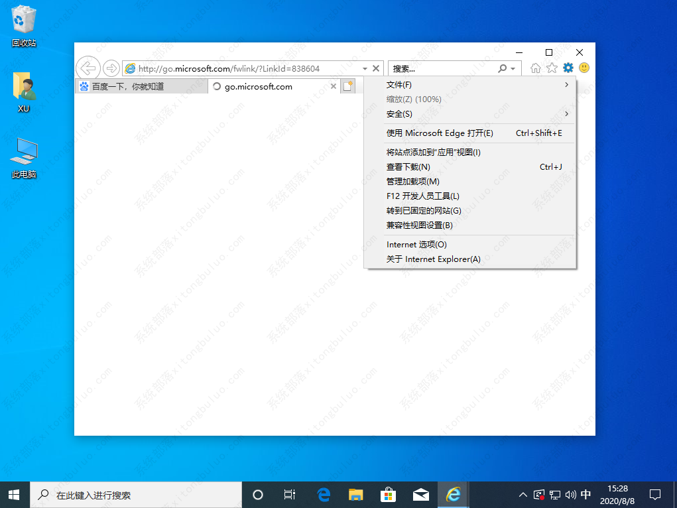677x508 pixels.
Task: Open a new tab with the new tab icon
Action: coord(348,86)
